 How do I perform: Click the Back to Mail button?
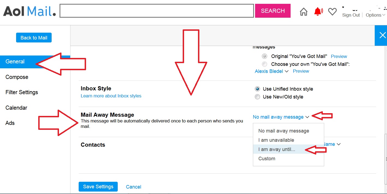point(34,38)
